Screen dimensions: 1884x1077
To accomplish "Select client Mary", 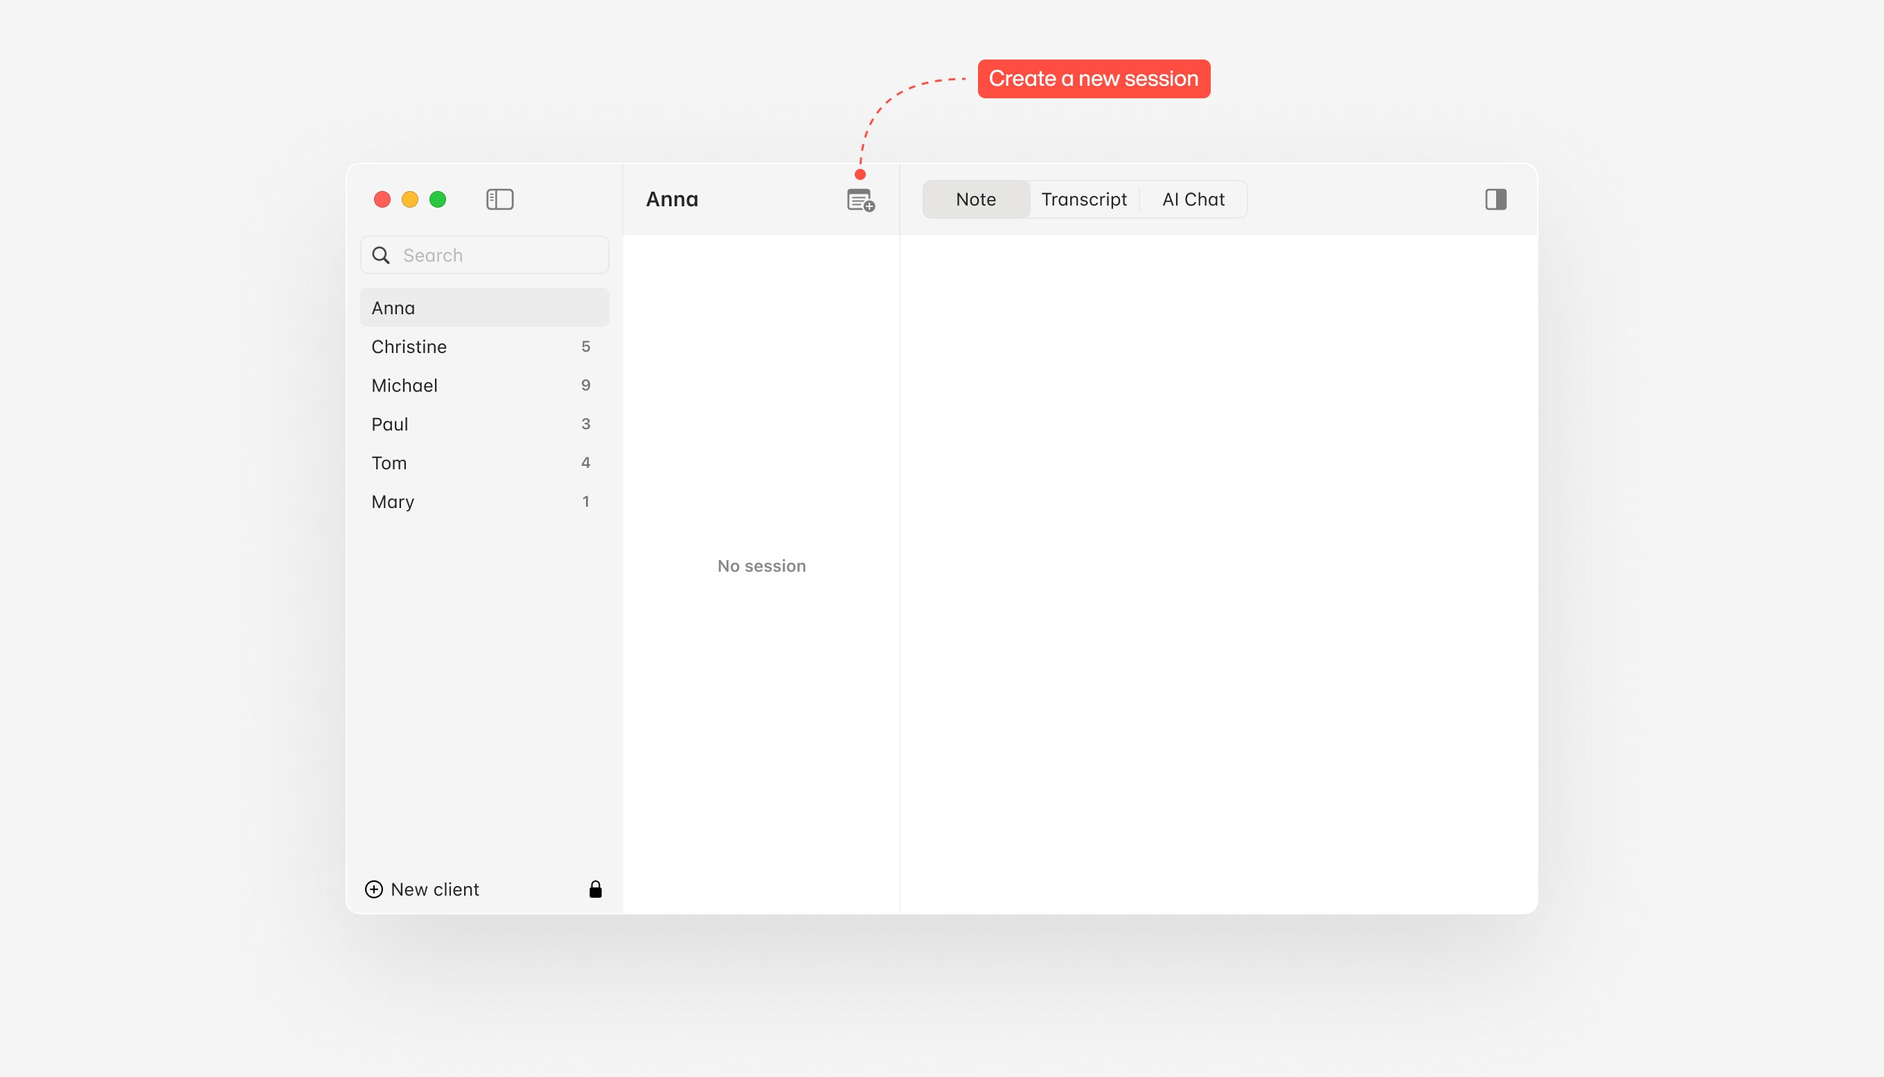I will 484,502.
